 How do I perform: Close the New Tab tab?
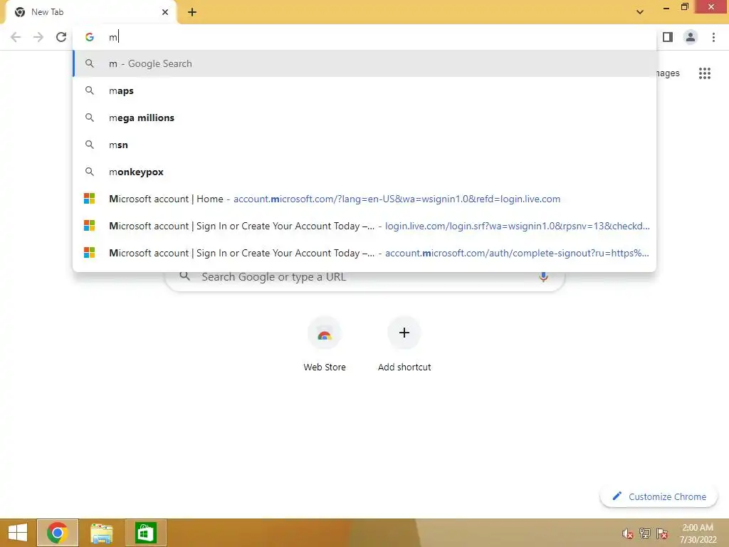[165, 12]
